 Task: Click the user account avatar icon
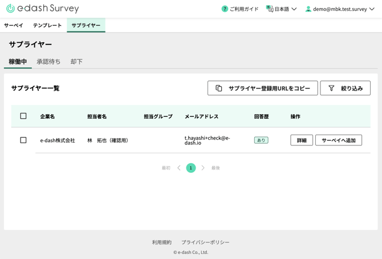click(308, 9)
